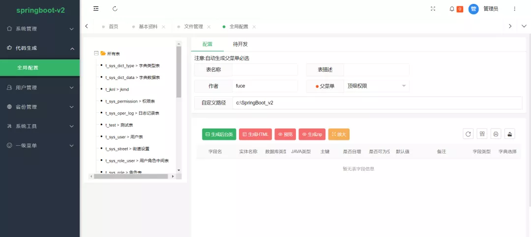Click the 代码生成 thumbs-up icon
This screenshot has height=237, width=531.
coord(9,48)
